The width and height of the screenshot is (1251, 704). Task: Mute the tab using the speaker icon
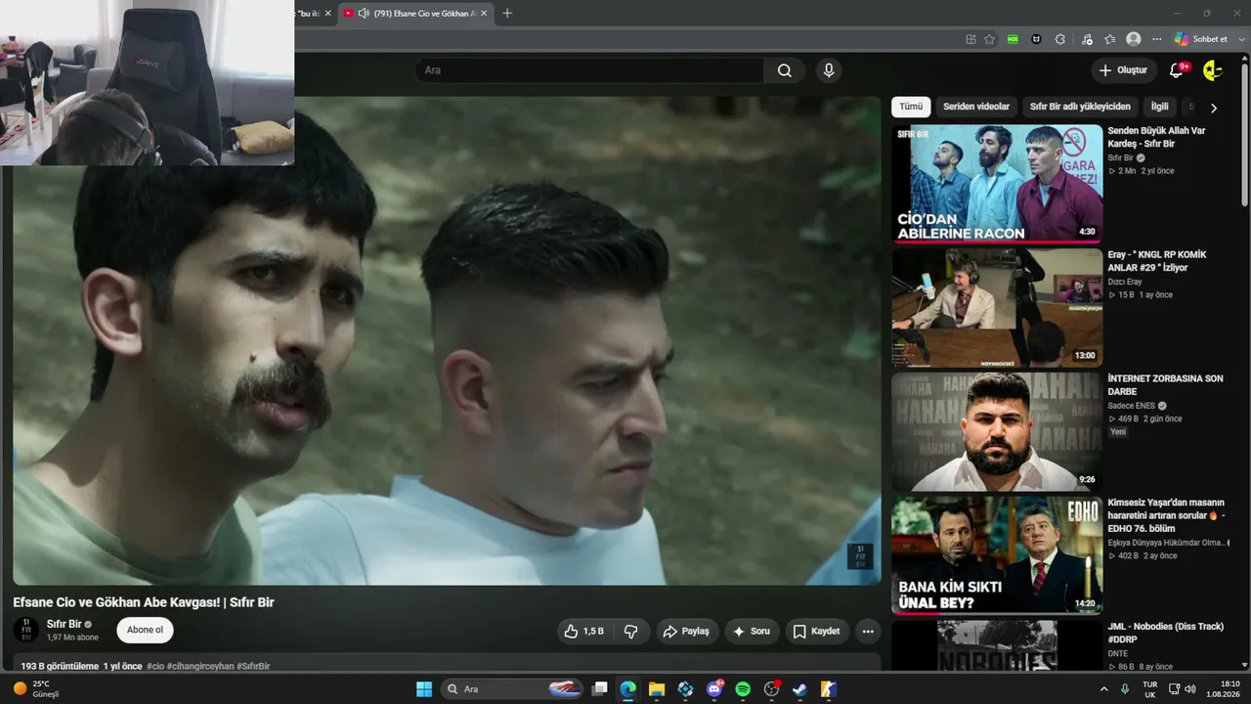pos(364,13)
